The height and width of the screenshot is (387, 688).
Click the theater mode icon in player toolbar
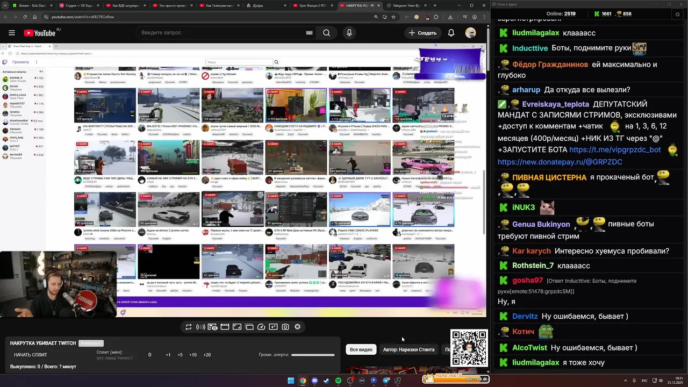coord(249,327)
